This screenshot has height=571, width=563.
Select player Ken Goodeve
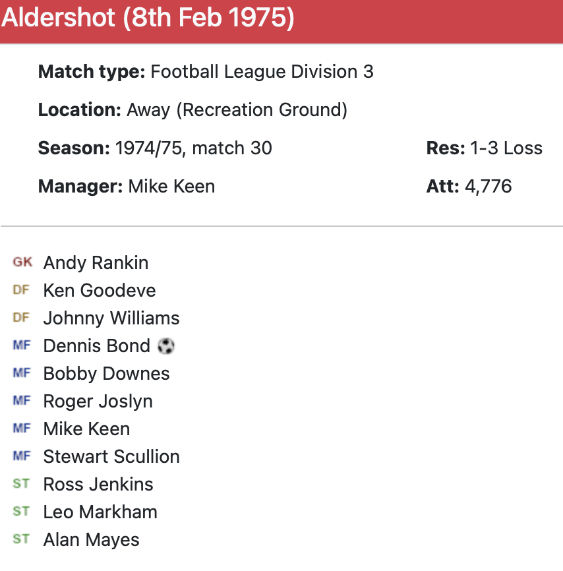point(100,290)
